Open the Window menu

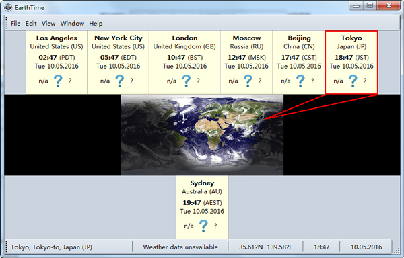click(72, 24)
